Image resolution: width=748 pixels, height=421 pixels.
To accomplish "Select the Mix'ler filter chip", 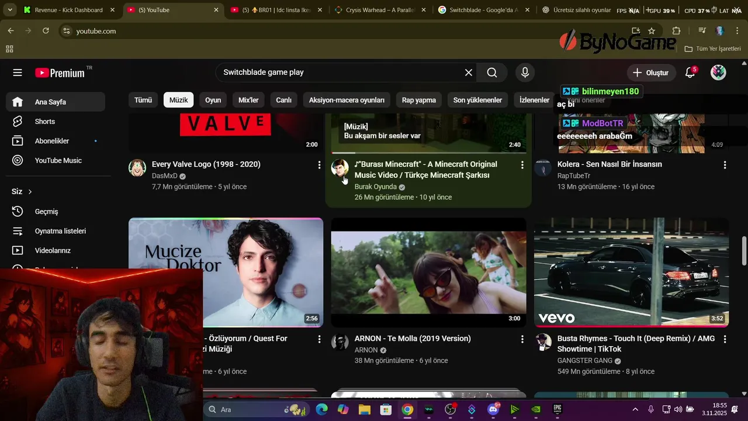I will point(248,100).
